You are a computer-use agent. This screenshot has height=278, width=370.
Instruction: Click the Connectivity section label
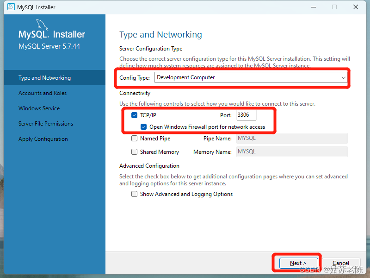coord(135,93)
